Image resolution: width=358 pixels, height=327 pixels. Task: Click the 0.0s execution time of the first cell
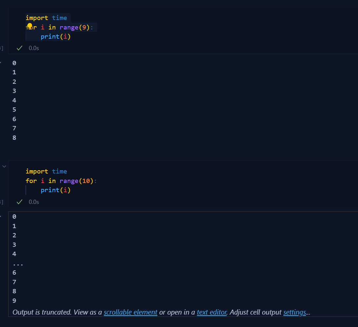(34, 48)
